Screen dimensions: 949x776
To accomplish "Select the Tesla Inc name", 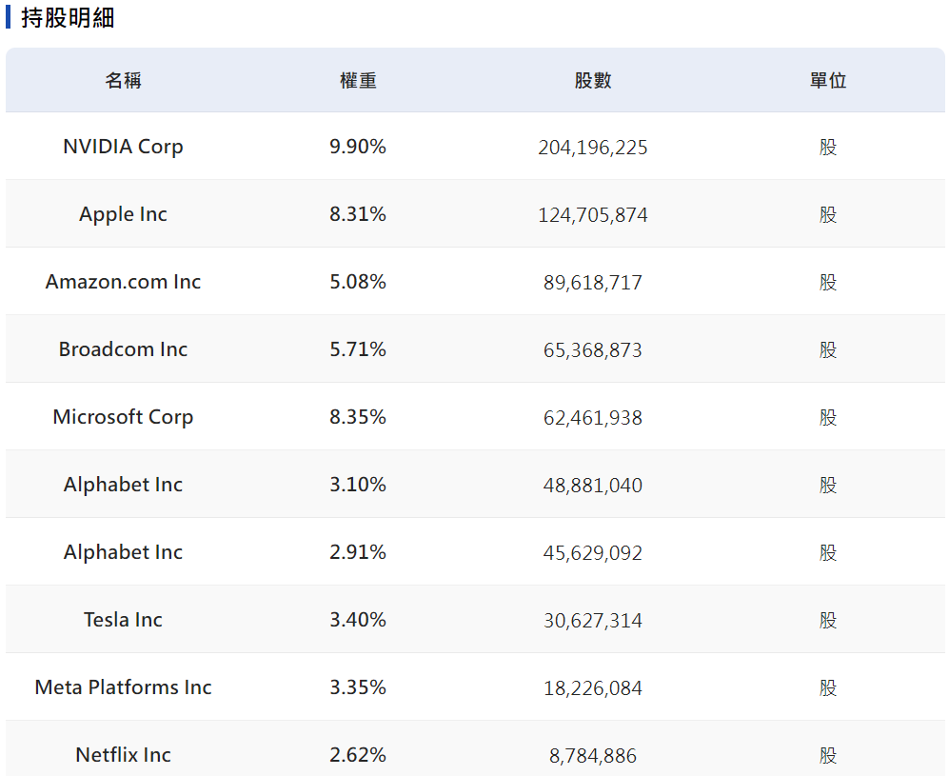I will pyautogui.click(x=123, y=620).
